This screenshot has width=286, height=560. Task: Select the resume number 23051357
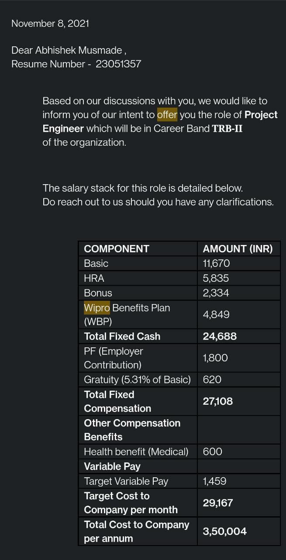[x=118, y=64]
